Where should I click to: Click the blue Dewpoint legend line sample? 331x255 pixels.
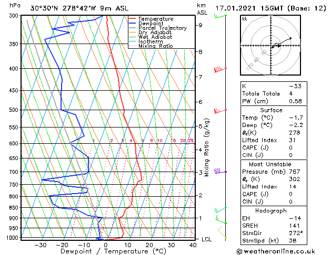tap(132, 24)
